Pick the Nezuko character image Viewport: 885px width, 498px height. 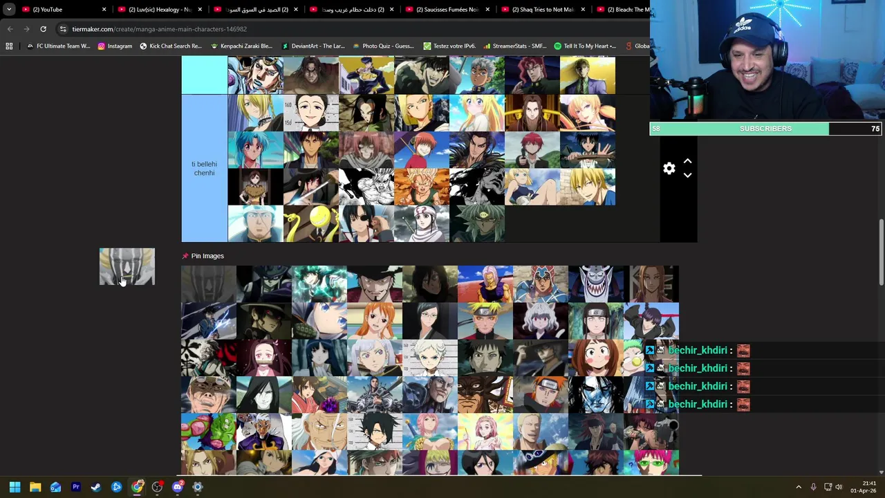[264, 358]
